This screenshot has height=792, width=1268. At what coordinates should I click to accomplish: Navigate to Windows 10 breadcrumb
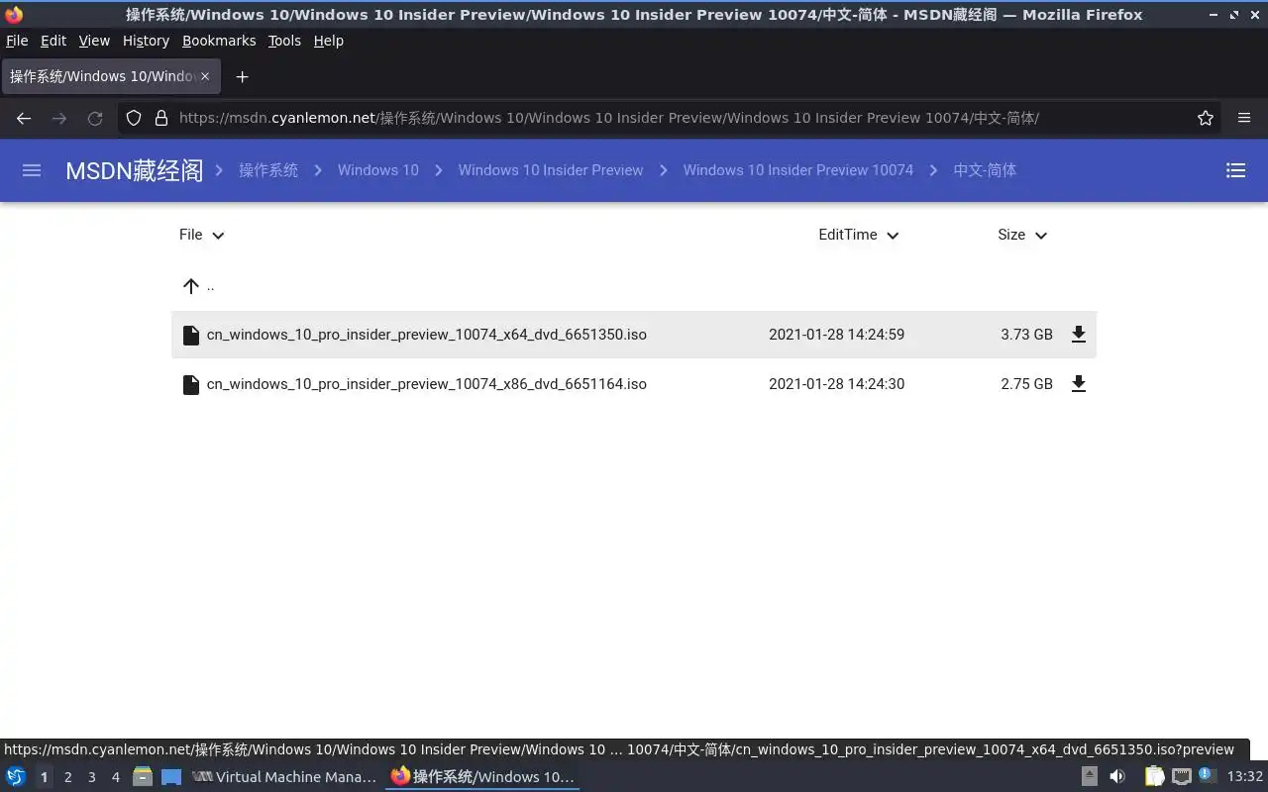point(377,170)
